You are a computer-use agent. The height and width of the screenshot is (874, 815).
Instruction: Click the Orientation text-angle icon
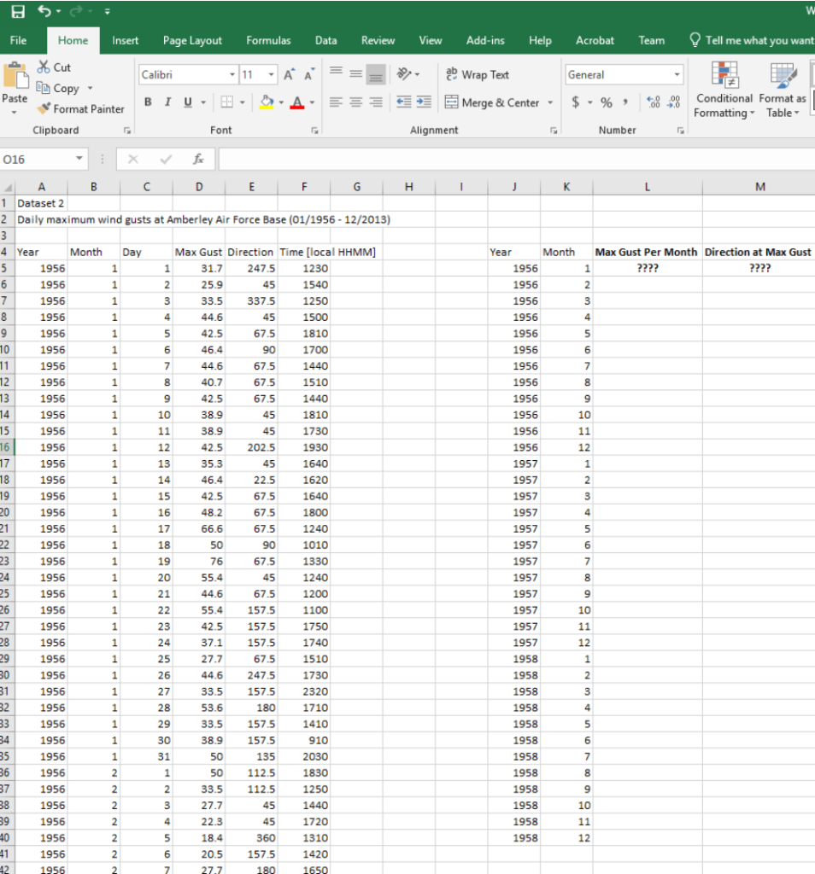tap(404, 73)
